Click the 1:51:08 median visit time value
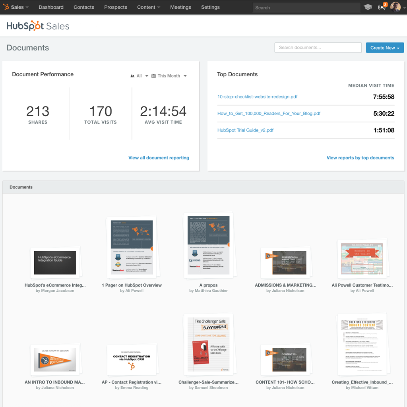The image size is (407, 407). pyautogui.click(x=384, y=130)
